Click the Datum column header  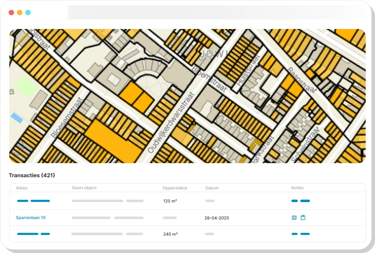(x=212, y=188)
